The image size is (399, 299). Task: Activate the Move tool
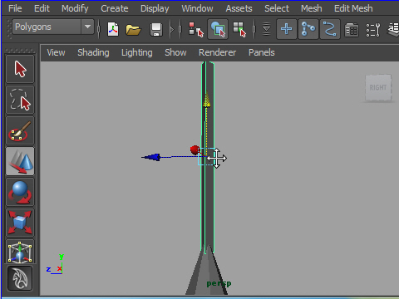[x=20, y=161]
